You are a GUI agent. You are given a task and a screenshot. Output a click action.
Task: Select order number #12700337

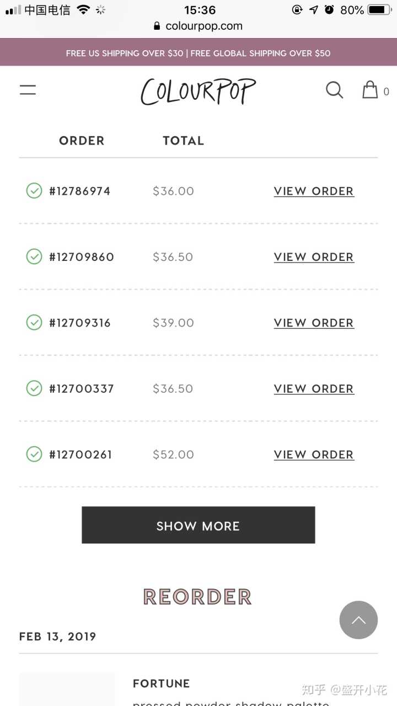tap(82, 389)
